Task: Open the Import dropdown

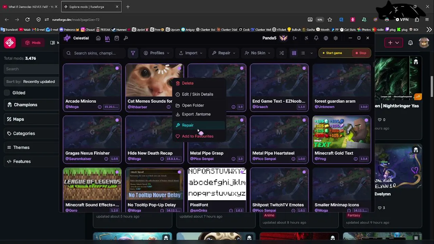Action: 191,53
